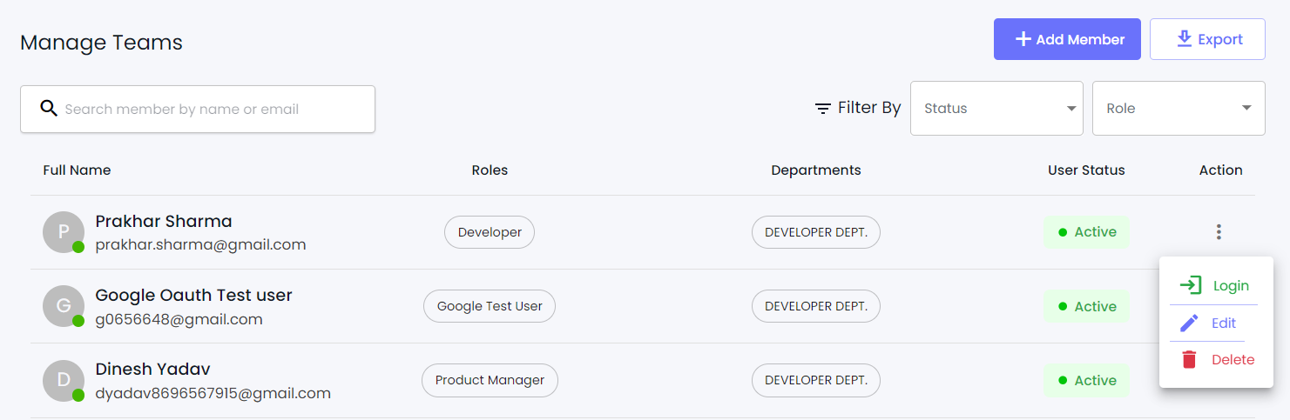Click Prakhar Sharma's avatar circle
The image size is (1290, 420).
[x=63, y=232]
